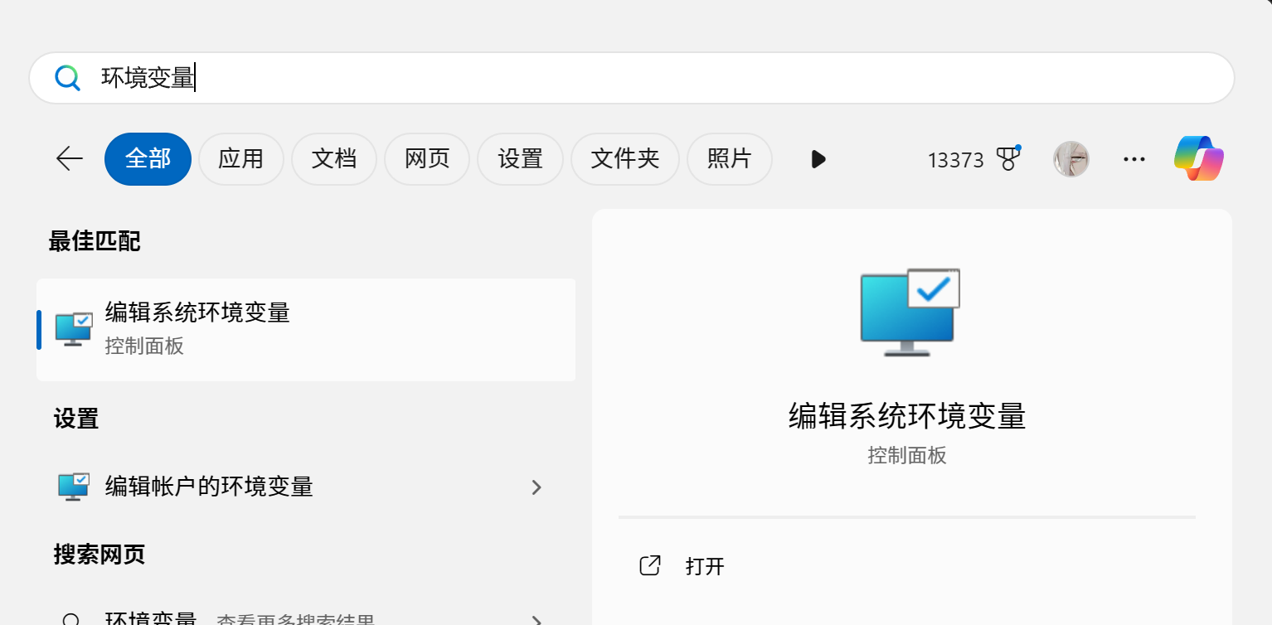Filter results by 文件夹
Viewport: 1272px width, 625px height.
click(624, 159)
